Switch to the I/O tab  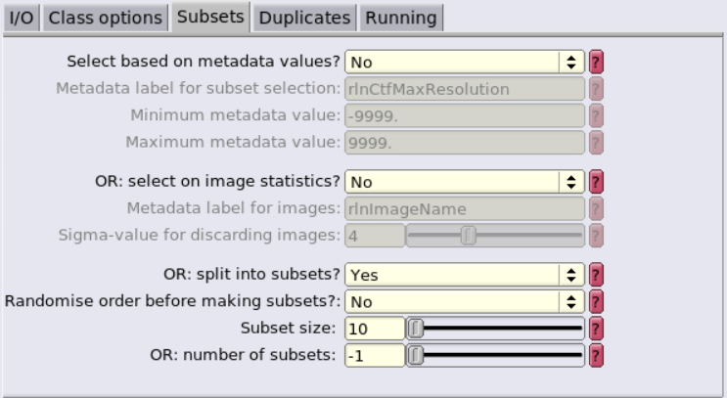click(22, 18)
